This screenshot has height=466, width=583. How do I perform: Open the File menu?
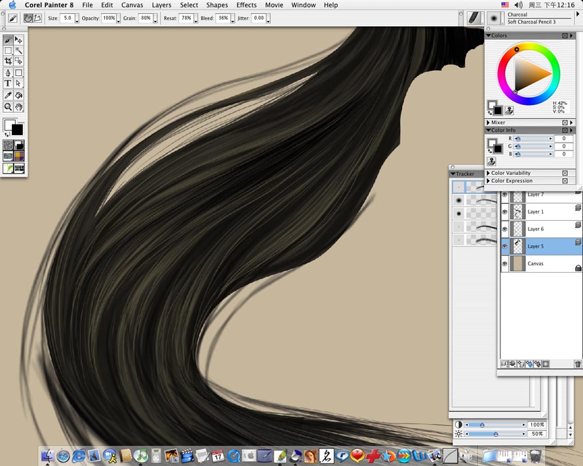87,5
